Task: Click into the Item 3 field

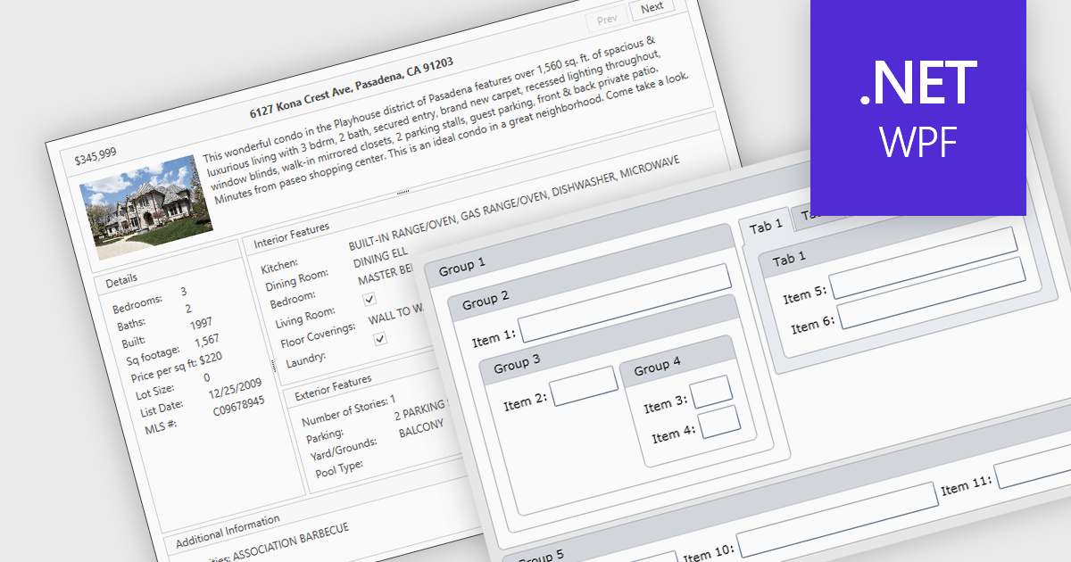Action: click(712, 393)
